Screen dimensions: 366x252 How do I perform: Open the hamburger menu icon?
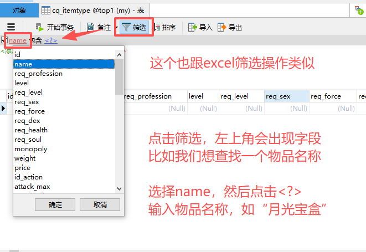[11, 27]
